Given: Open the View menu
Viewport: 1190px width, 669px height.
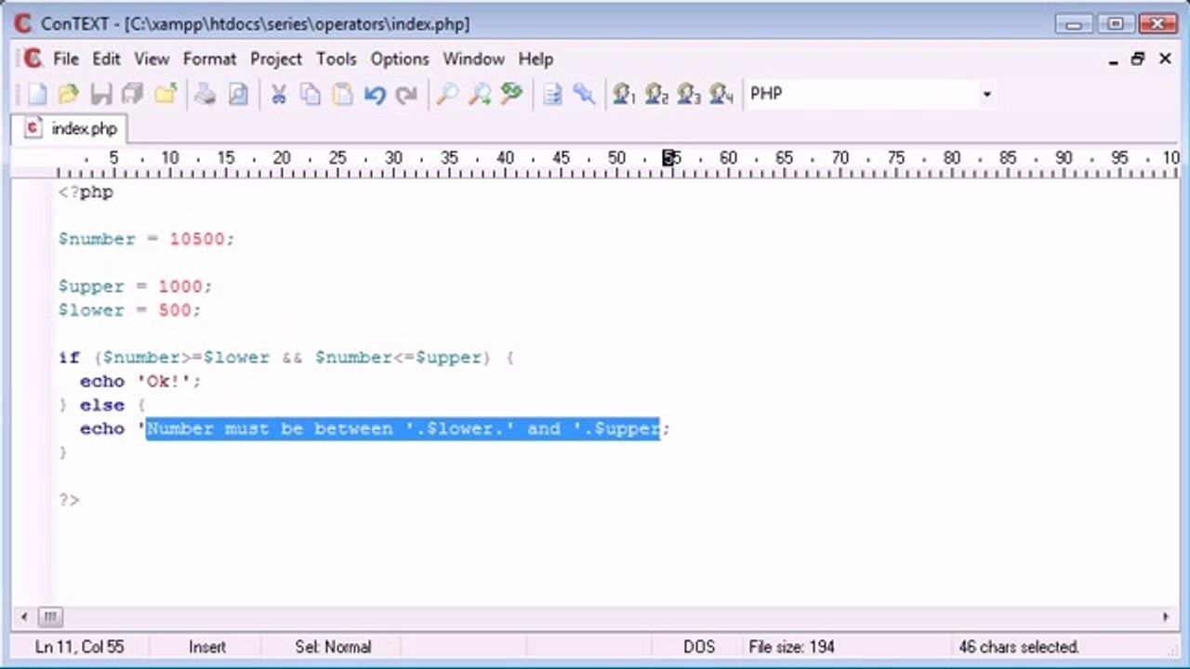Looking at the screenshot, I should coord(152,59).
